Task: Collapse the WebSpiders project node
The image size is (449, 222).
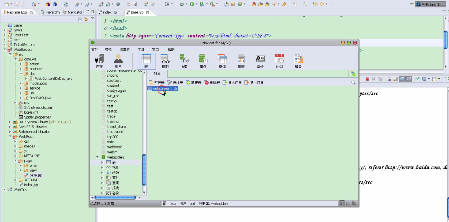Action: click(x=5, y=50)
